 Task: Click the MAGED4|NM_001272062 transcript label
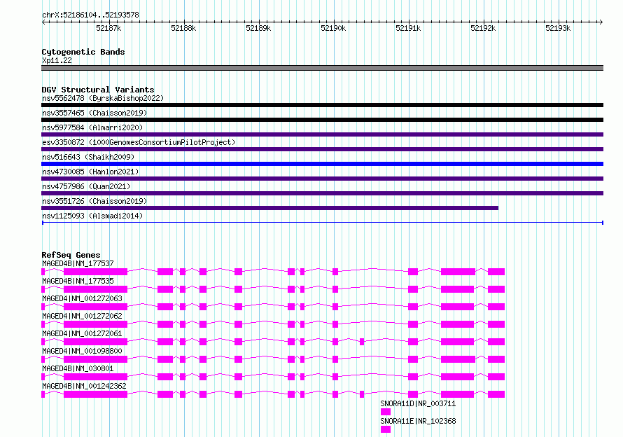tap(82, 316)
